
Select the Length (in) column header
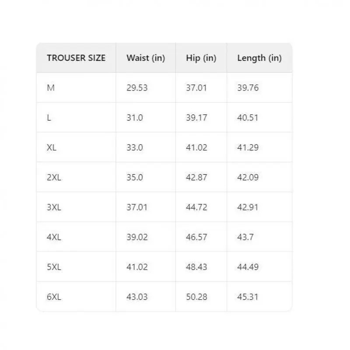point(259,58)
